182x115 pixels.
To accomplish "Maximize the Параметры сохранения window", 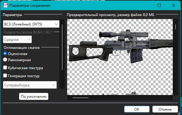I will tap(159, 5).
